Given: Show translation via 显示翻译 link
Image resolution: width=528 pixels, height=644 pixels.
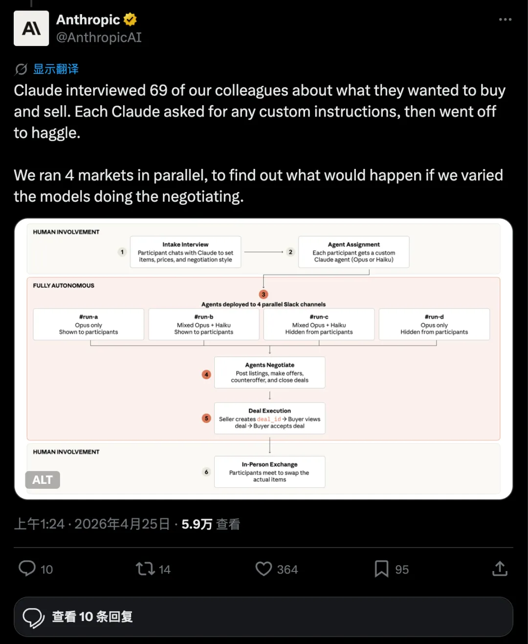Looking at the screenshot, I should pyautogui.click(x=56, y=69).
